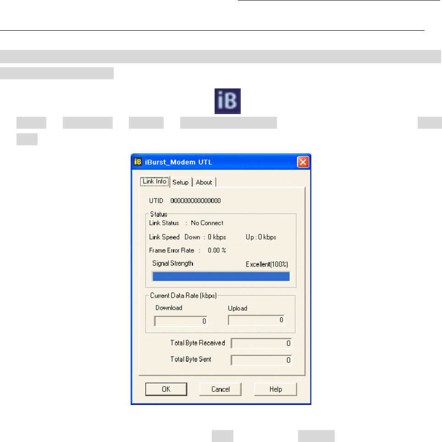Click the 'Download' label
Viewport: 442px width, 442px height.
169,308
